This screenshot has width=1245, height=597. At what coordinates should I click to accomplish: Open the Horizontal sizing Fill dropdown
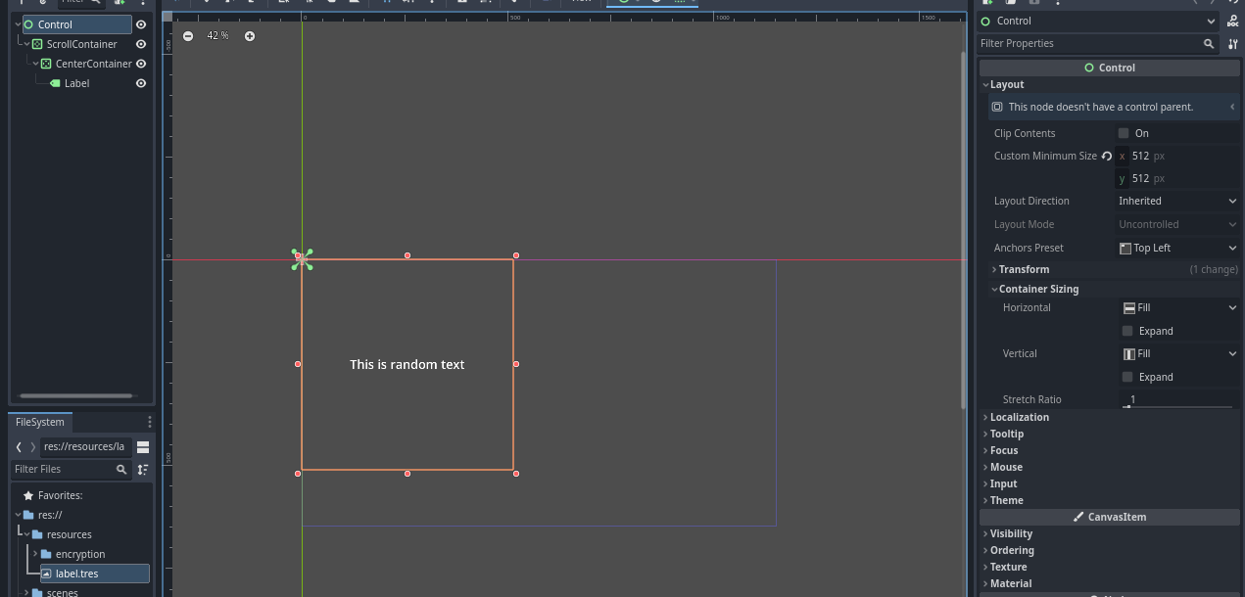click(1179, 307)
